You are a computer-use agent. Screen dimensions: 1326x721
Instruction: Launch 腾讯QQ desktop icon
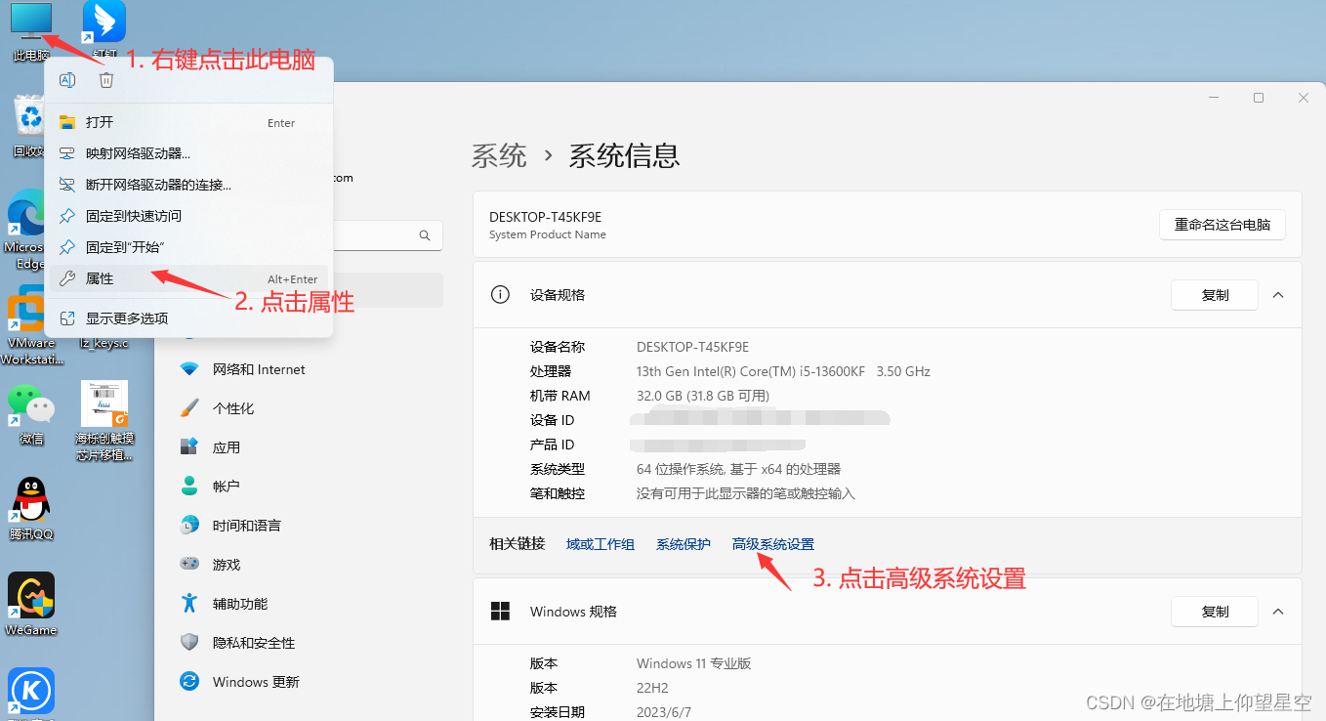(30, 496)
